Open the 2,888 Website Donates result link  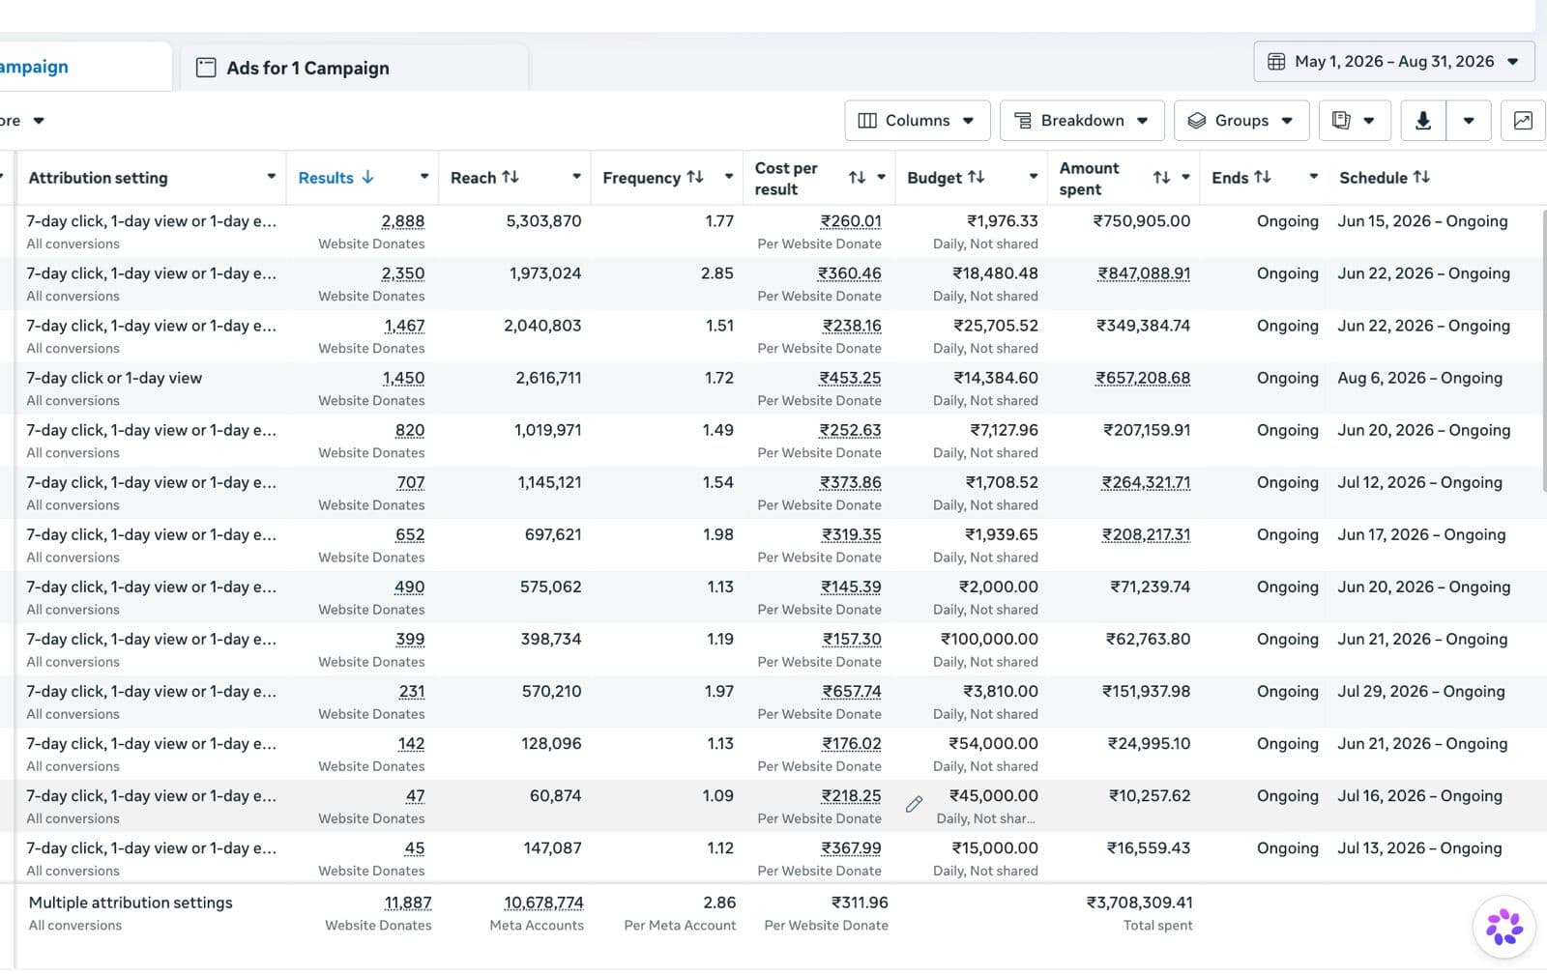tap(402, 221)
